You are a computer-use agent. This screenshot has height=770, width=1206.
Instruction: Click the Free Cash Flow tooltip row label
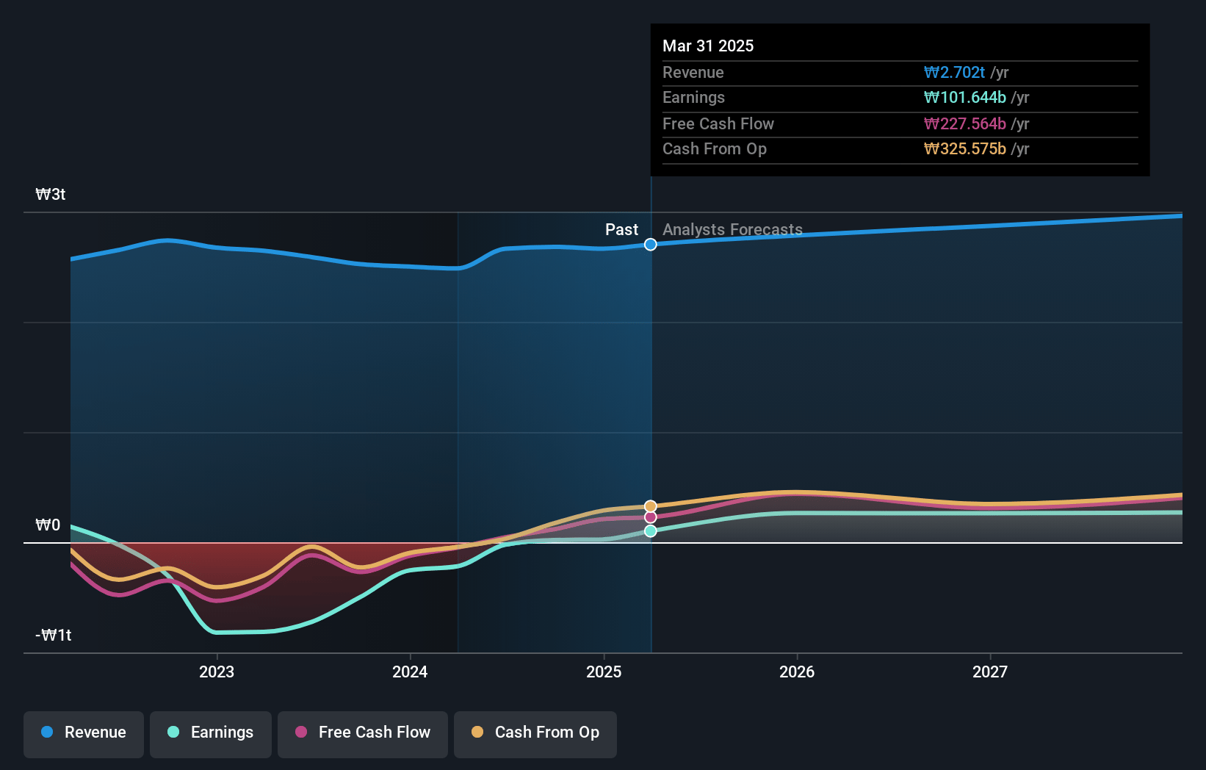point(718,123)
